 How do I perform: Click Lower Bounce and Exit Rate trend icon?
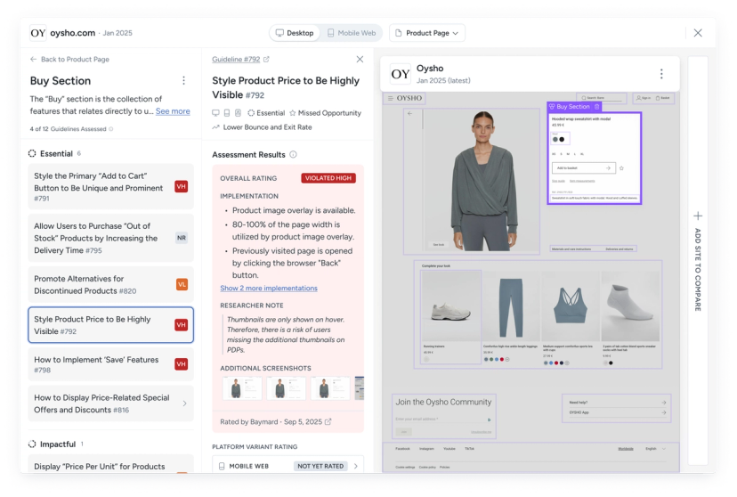coord(215,127)
